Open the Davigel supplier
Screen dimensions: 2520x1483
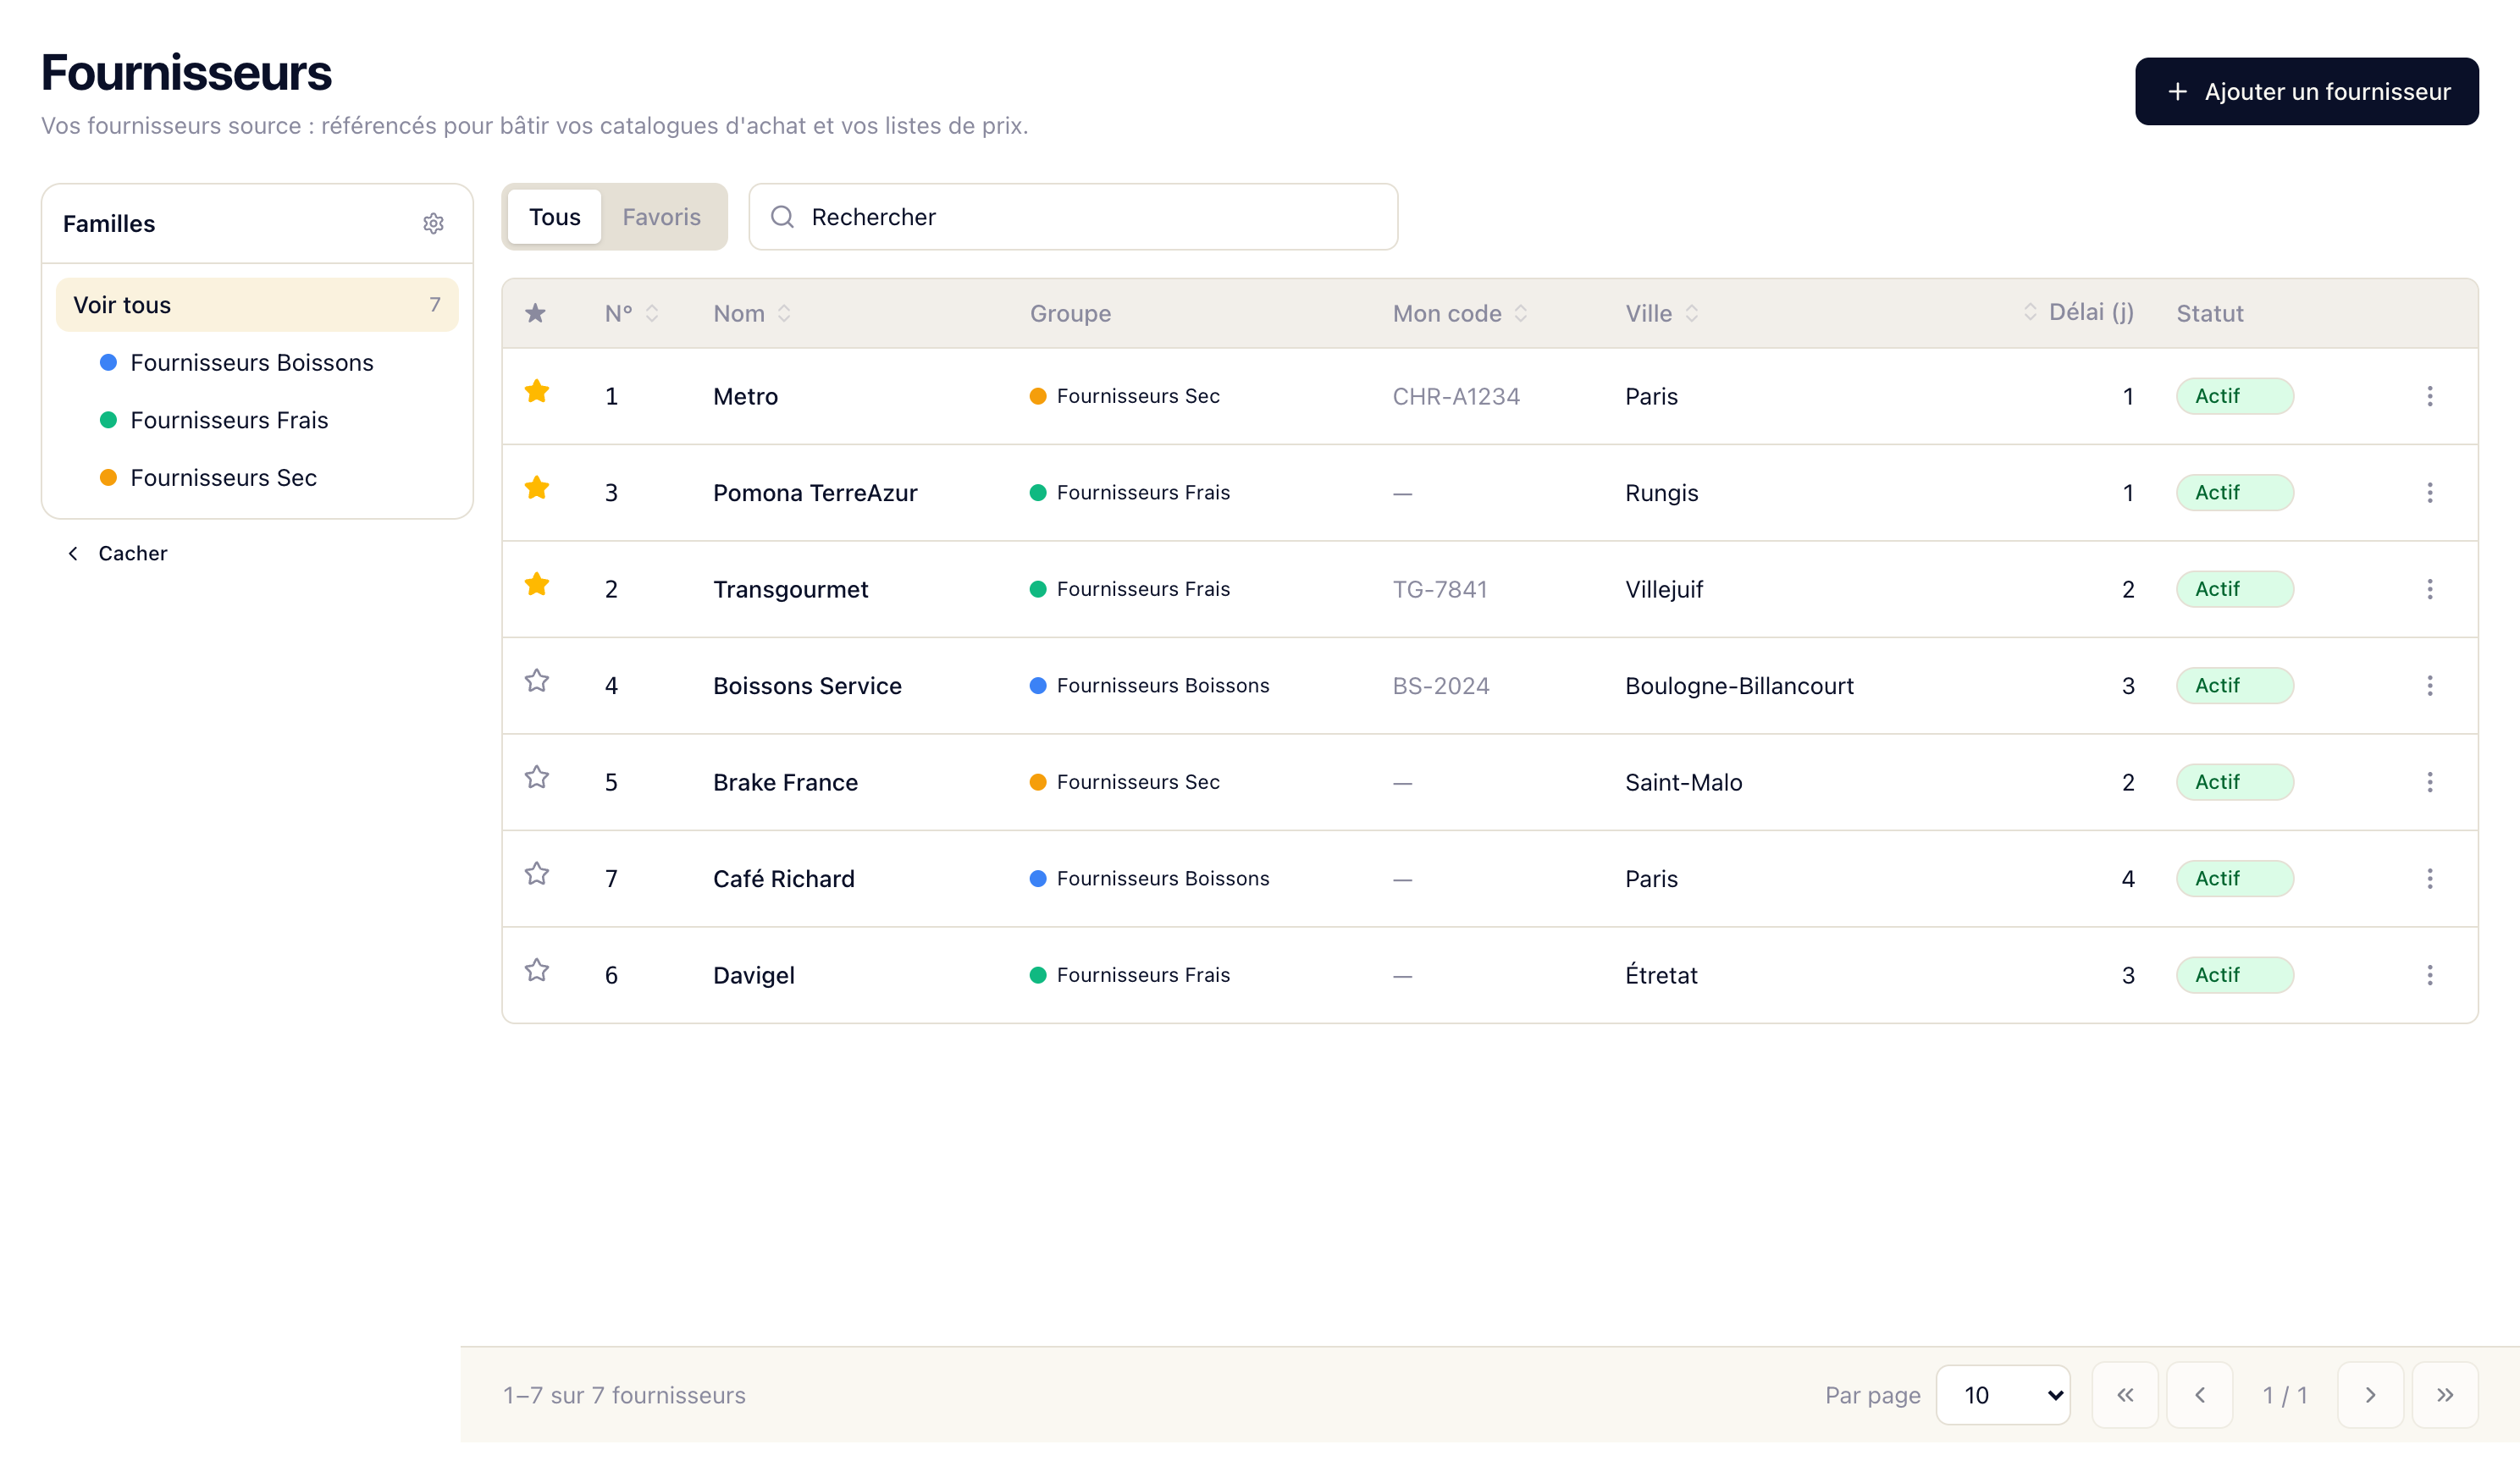click(x=754, y=975)
